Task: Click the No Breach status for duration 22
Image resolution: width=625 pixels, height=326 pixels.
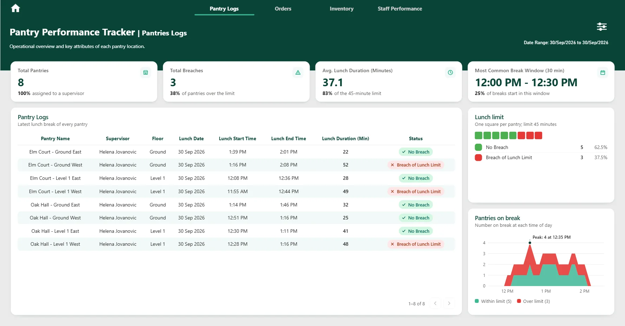Action: [x=416, y=152]
